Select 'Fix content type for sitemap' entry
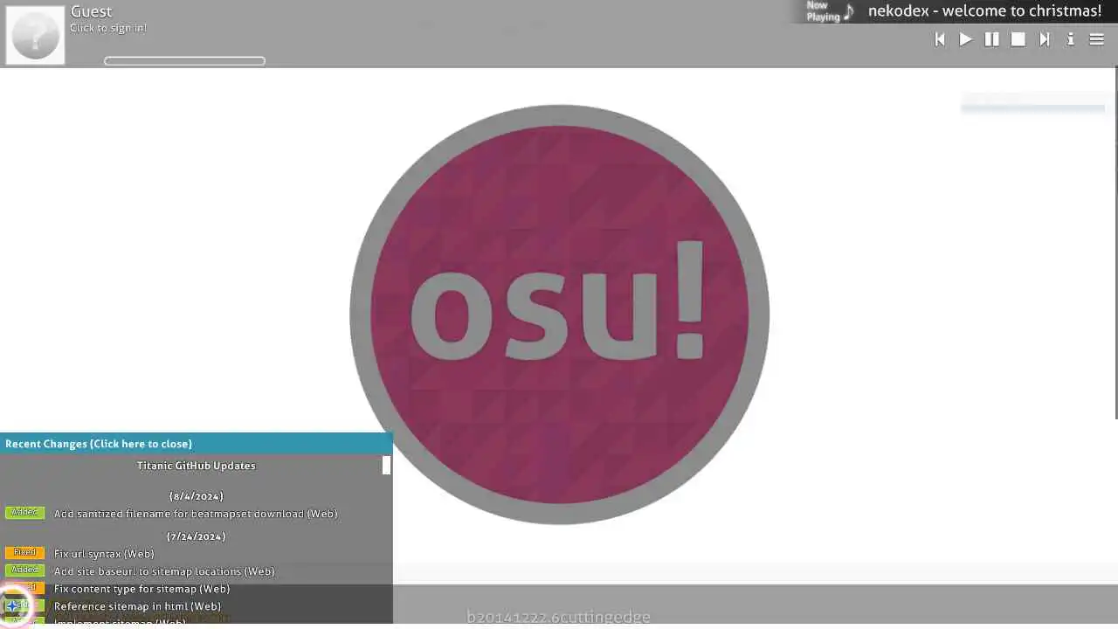 click(142, 589)
